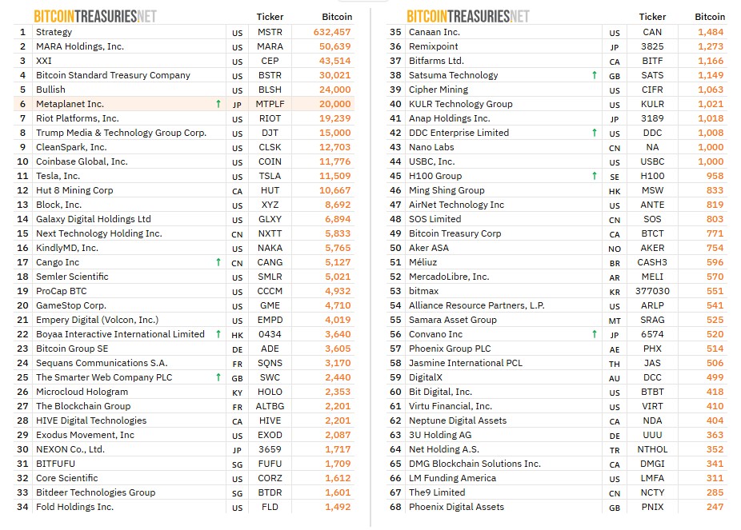Viewport: 741px width, 530px height.
Task: Click the Ticker column header in right table
Action: (x=652, y=17)
